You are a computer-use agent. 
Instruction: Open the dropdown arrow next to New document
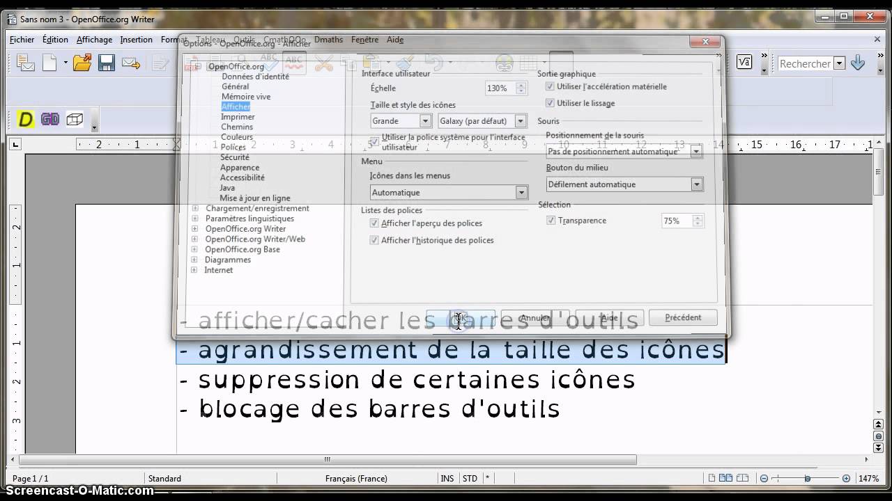click(66, 63)
